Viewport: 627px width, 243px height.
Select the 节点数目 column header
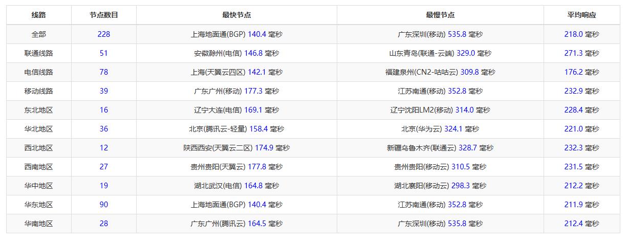point(103,15)
